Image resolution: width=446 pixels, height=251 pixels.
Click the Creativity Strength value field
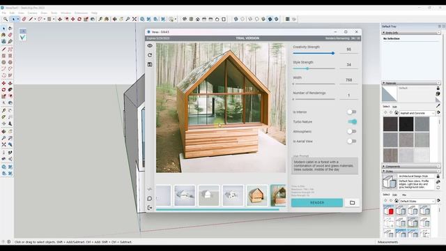coord(348,50)
